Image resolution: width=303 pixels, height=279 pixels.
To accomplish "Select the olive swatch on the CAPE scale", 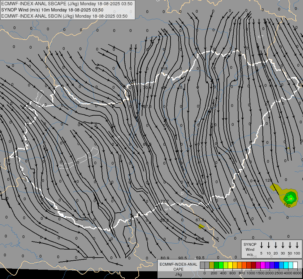I will (x=212, y=265).
